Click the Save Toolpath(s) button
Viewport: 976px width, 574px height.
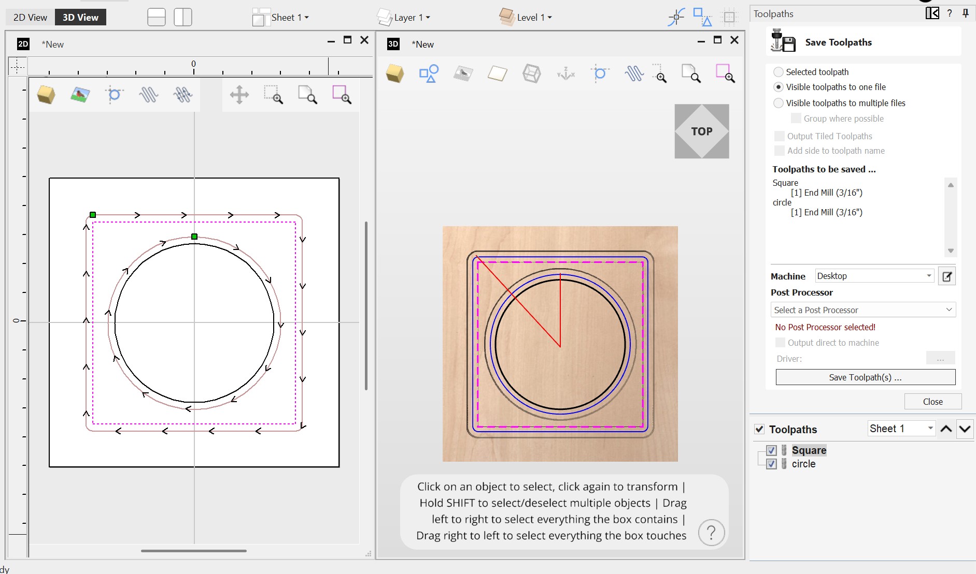coord(865,377)
